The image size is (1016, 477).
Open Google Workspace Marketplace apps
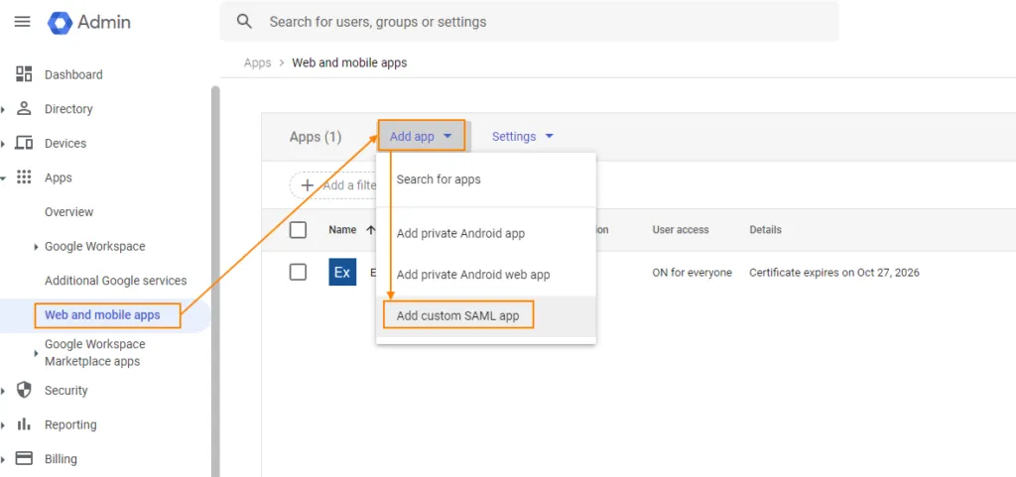(x=94, y=353)
